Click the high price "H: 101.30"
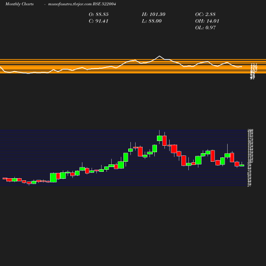The height and width of the screenshot is (266, 266). click(x=154, y=14)
